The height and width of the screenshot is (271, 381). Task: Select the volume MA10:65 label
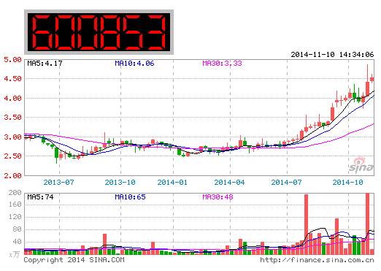(130, 196)
